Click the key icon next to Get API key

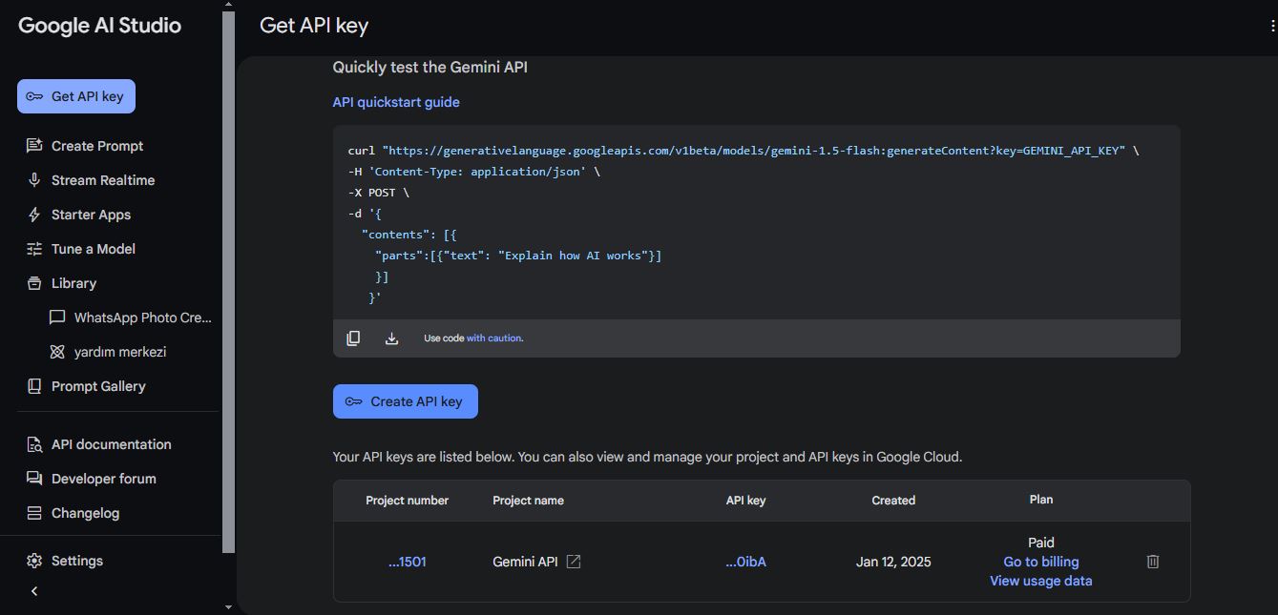(x=34, y=96)
